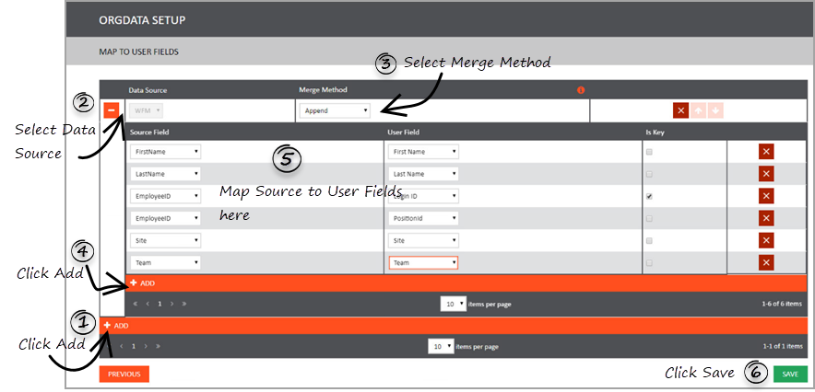Remove the FirstName field mapping row

(x=765, y=152)
